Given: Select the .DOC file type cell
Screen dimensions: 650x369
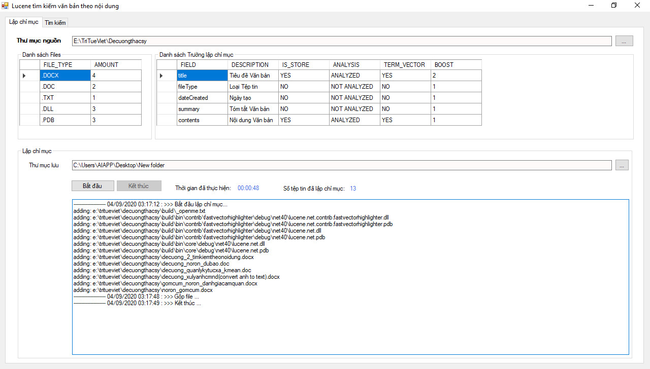Looking at the screenshot, I should (66, 87).
